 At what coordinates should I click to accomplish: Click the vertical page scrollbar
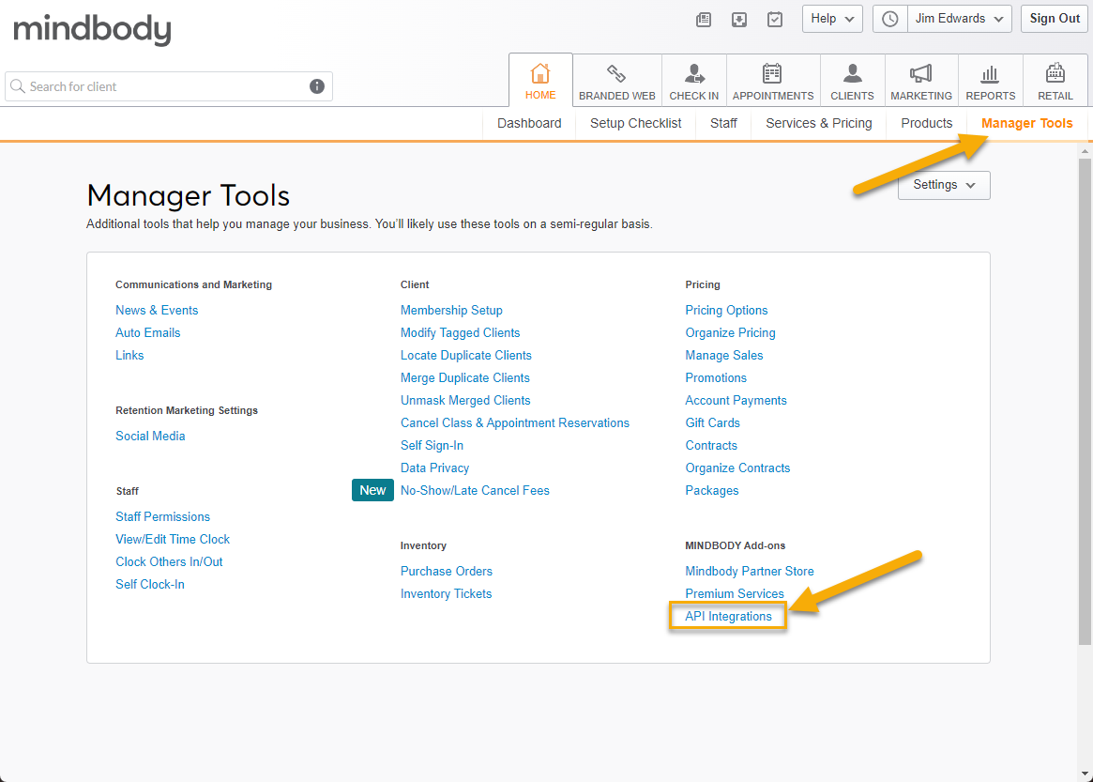coord(1084,401)
